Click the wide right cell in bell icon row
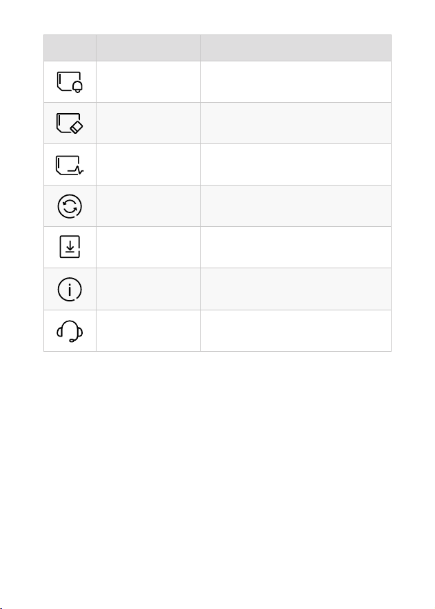 click(296, 82)
